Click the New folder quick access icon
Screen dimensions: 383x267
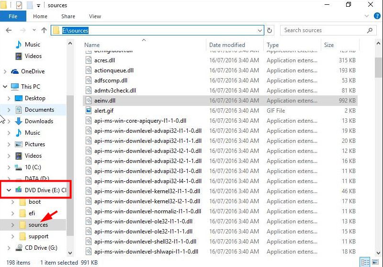pos(30,5)
